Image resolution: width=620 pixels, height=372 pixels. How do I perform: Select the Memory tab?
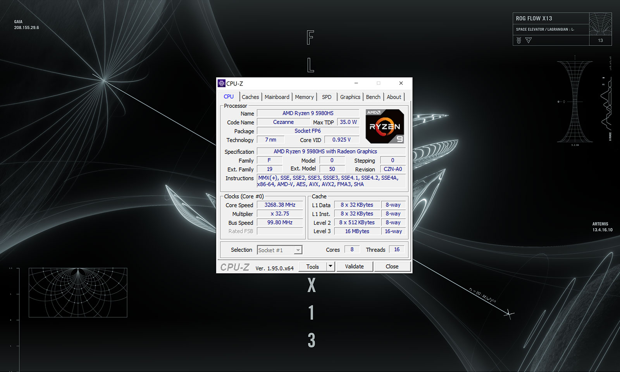304,97
